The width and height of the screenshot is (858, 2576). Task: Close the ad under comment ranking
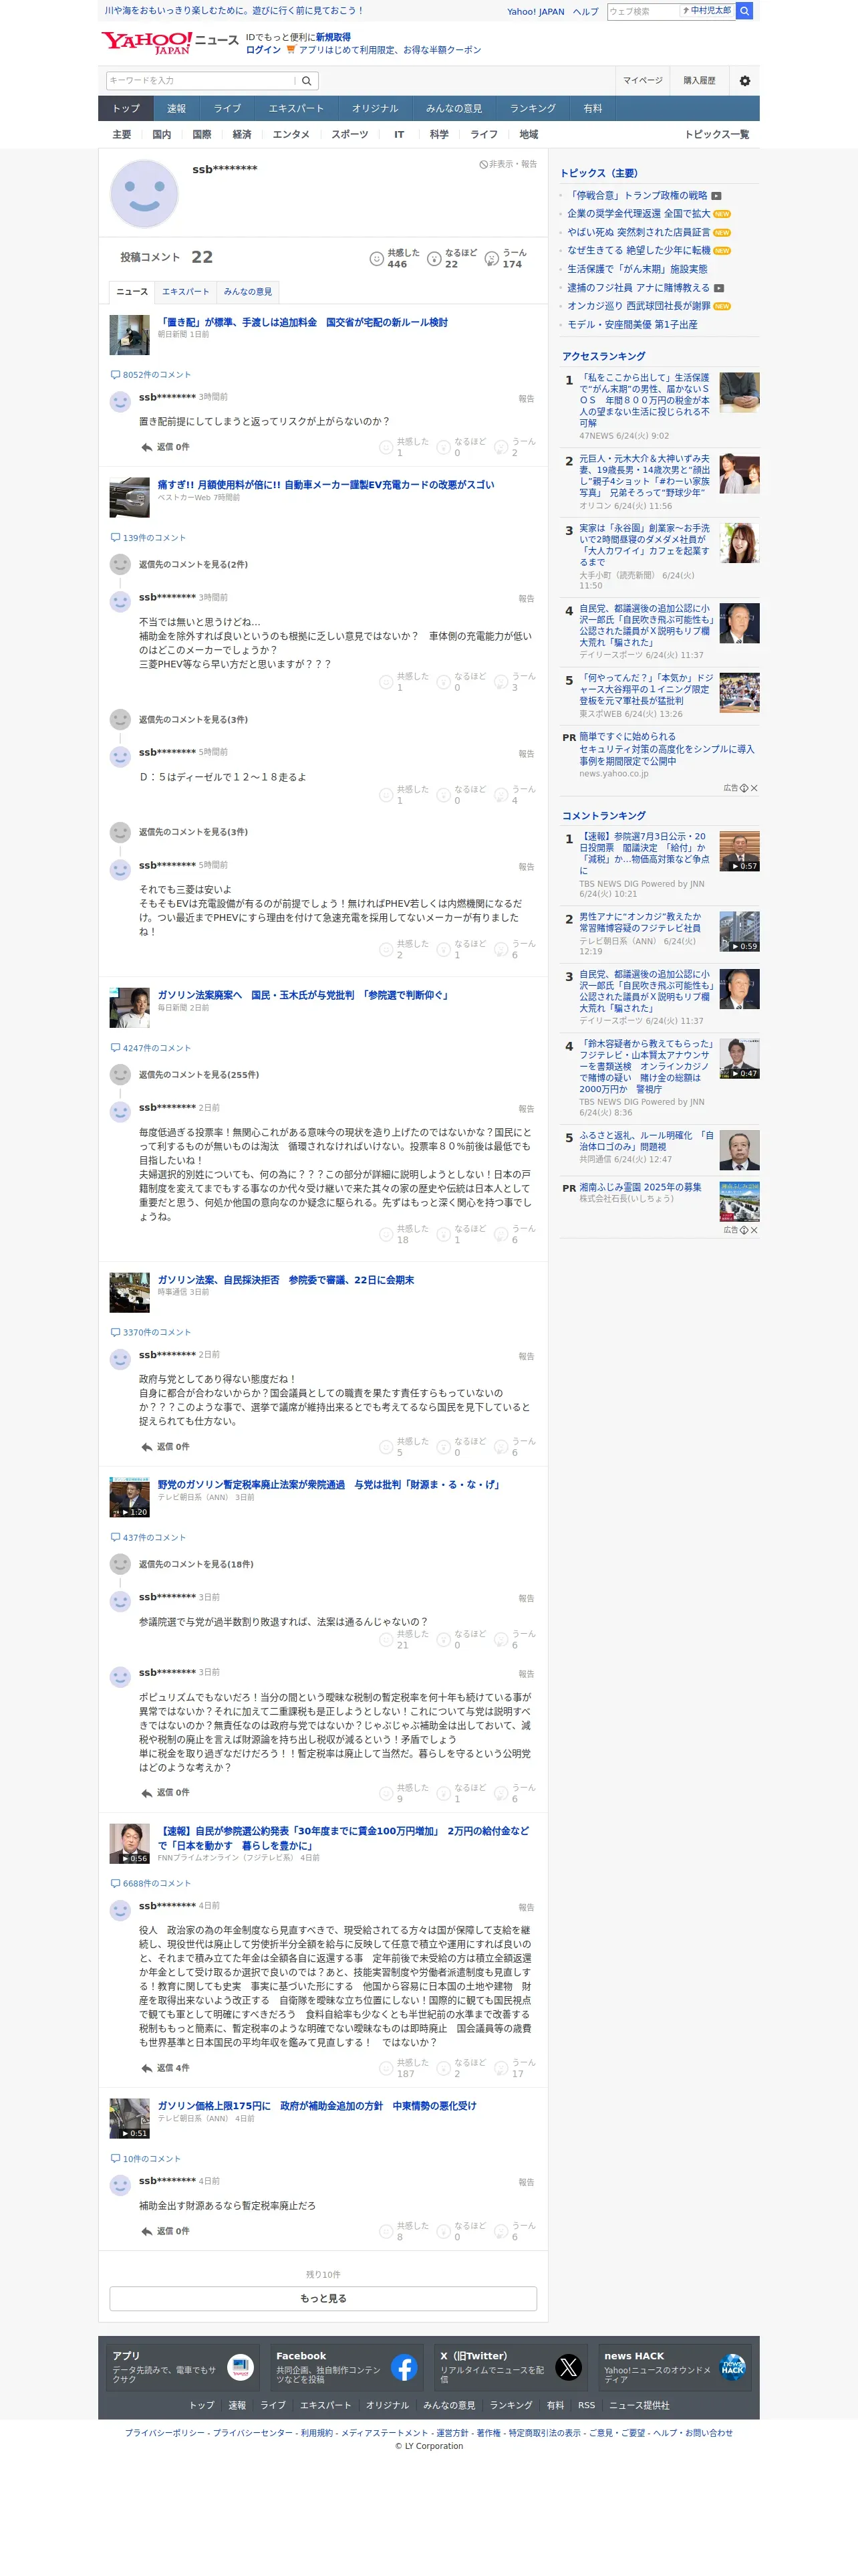tap(754, 1230)
